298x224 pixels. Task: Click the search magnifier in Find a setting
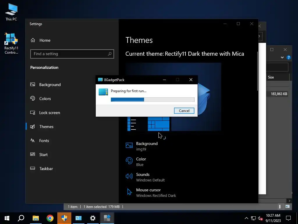[x=110, y=54]
